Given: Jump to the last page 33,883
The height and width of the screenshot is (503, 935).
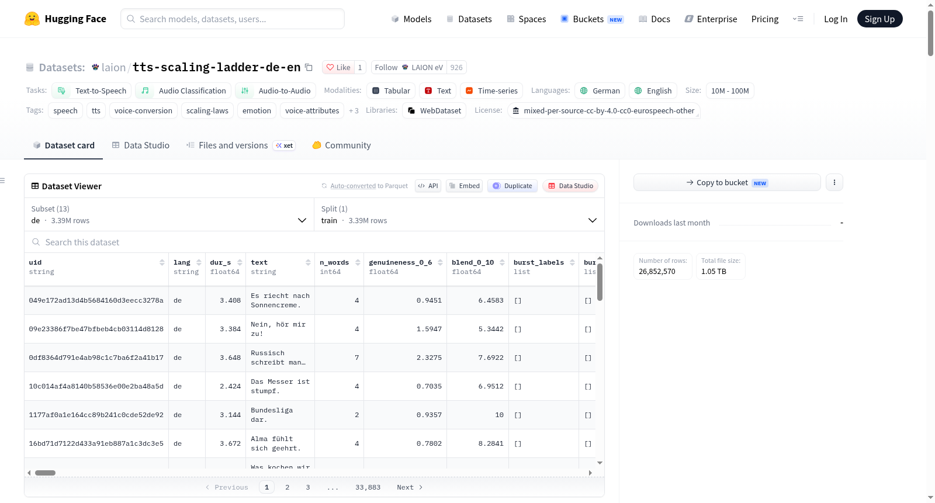Looking at the screenshot, I should tap(368, 487).
